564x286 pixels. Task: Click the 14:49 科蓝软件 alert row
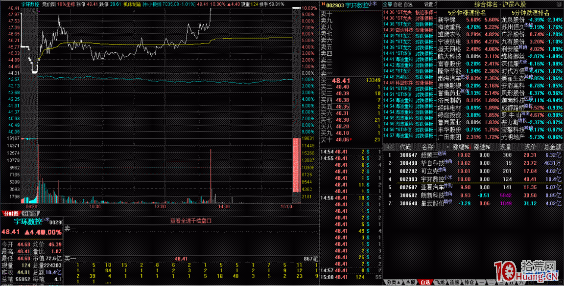click(x=409, y=83)
